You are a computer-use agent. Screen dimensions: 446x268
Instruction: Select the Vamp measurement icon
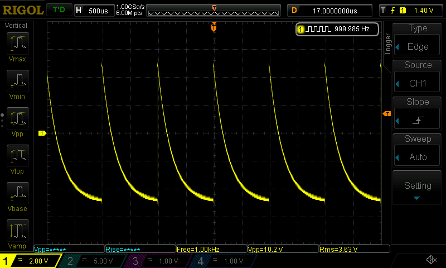click(18, 231)
